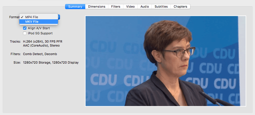Click the iPod 5G Support label text
The width and height of the screenshot is (255, 115).
(40, 33)
